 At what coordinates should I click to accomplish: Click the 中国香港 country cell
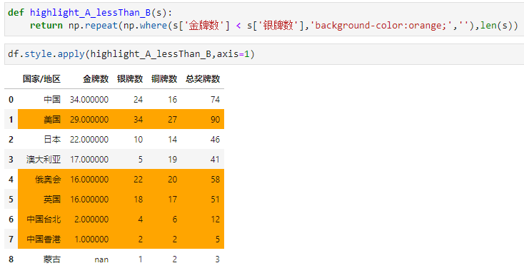pos(44,239)
